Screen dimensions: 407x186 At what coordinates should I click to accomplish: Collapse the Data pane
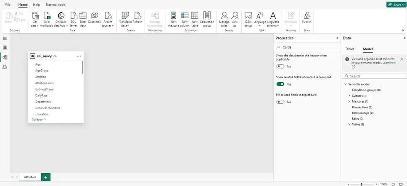[x=405, y=38]
